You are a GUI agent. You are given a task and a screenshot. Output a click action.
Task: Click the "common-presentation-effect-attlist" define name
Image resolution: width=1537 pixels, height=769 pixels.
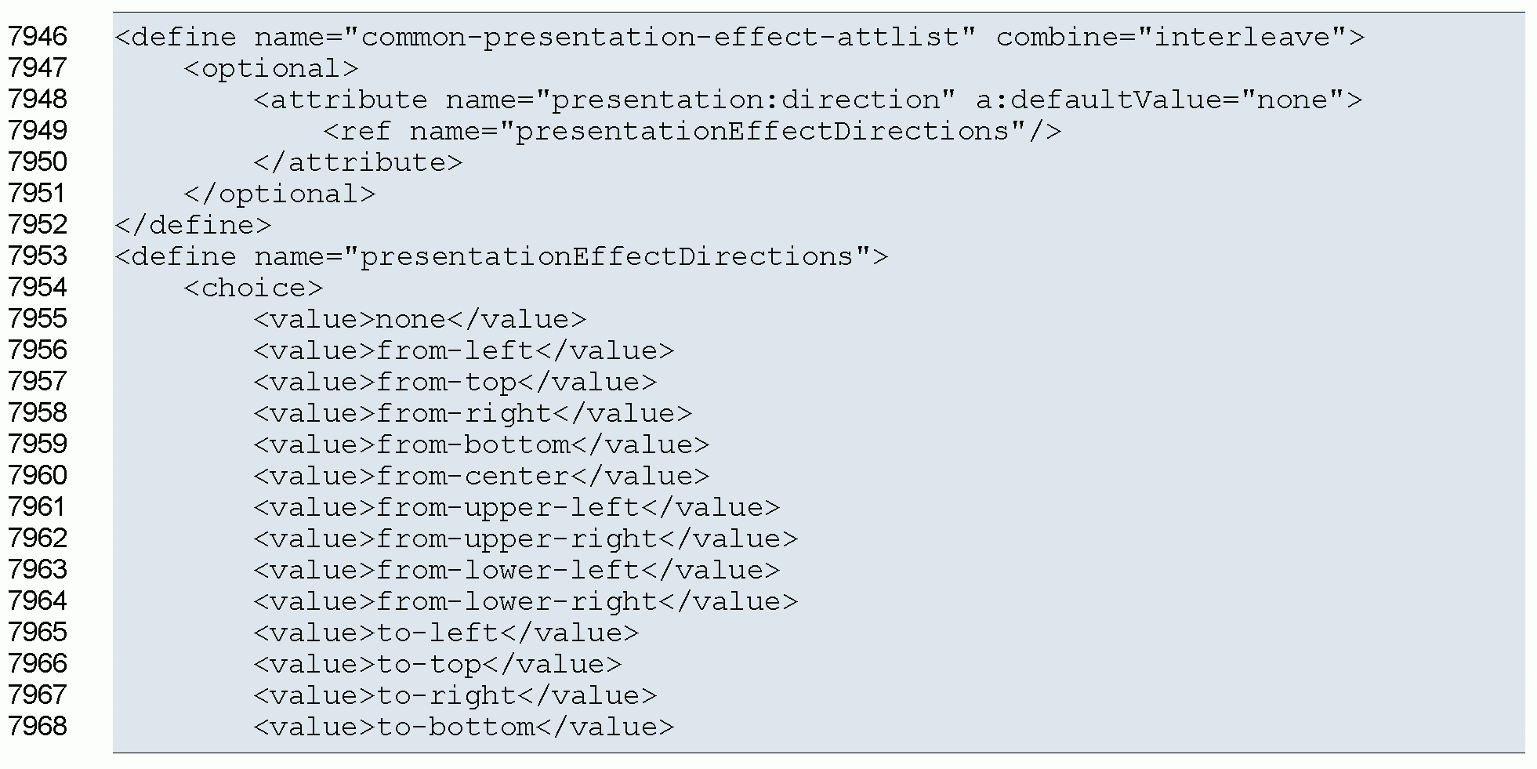click(x=660, y=37)
